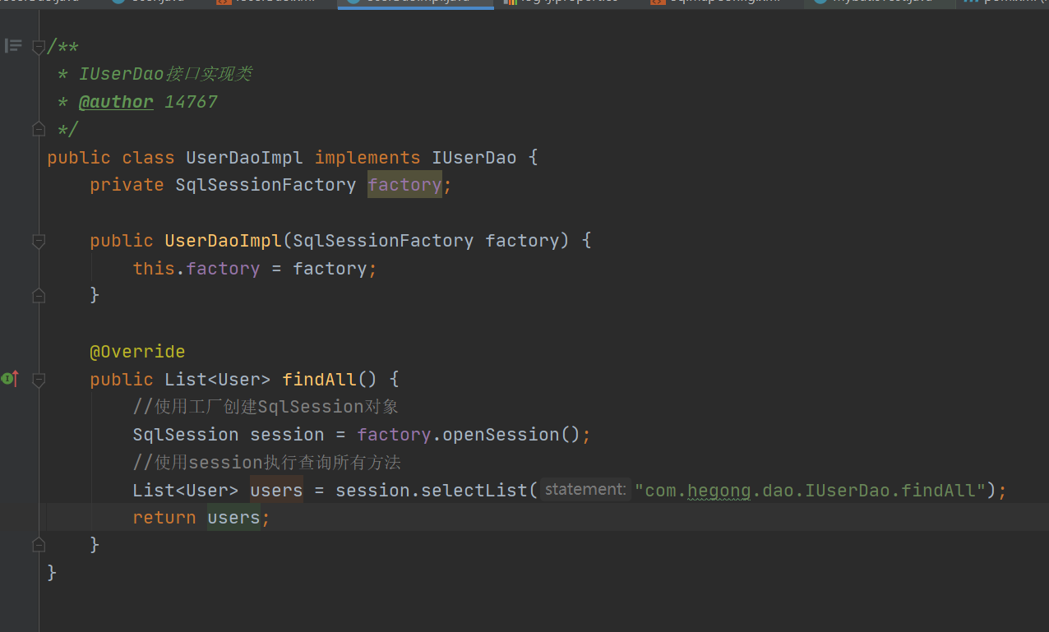
Task: Click the "com.hegong.dao.IUserDao.findAll" string literal
Action: pos(810,491)
